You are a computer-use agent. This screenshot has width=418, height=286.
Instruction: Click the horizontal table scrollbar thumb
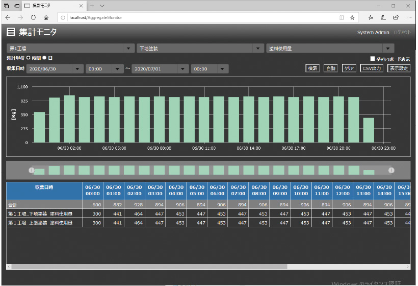pyautogui.click(x=149, y=267)
